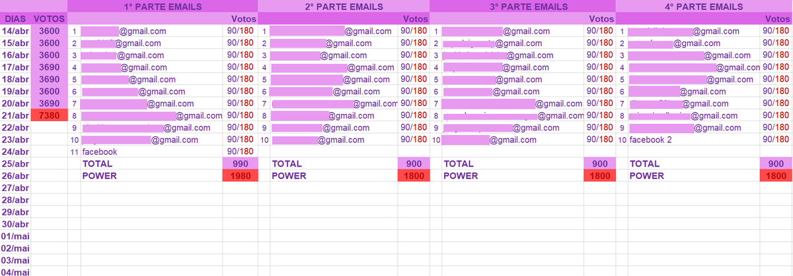
Task: Select the 26/abr date cell
Action: (x=15, y=176)
